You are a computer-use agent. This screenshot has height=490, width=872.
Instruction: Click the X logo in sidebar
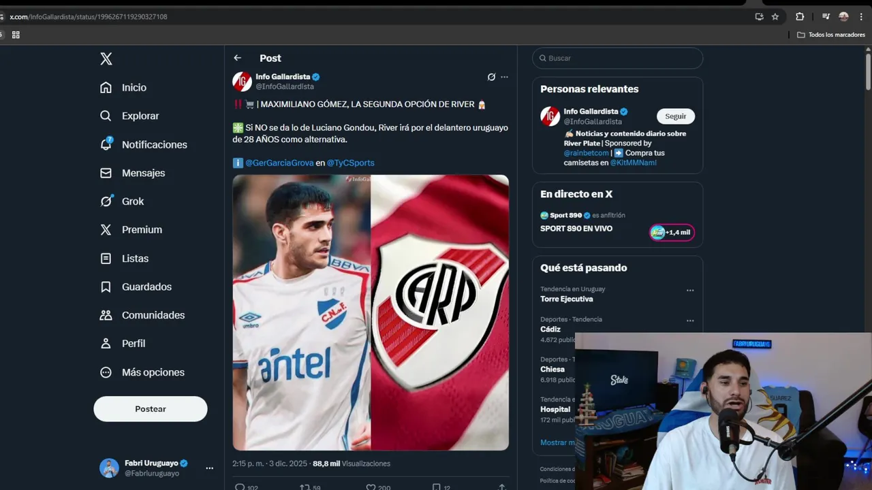[x=106, y=59]
